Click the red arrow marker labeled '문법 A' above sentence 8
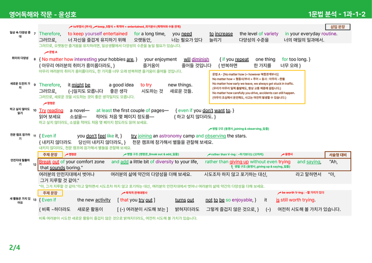The height and width of the screenshot is (263, 372). pyautogui.click(x=46, y=52)
